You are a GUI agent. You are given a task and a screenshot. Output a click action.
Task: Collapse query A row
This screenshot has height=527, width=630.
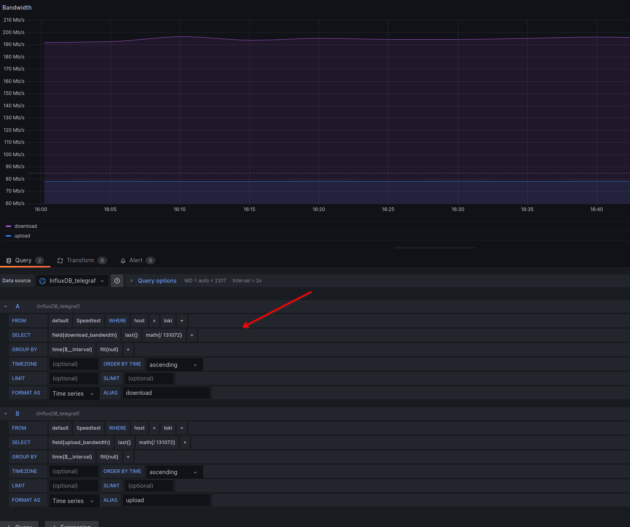(x=6, y=306)
